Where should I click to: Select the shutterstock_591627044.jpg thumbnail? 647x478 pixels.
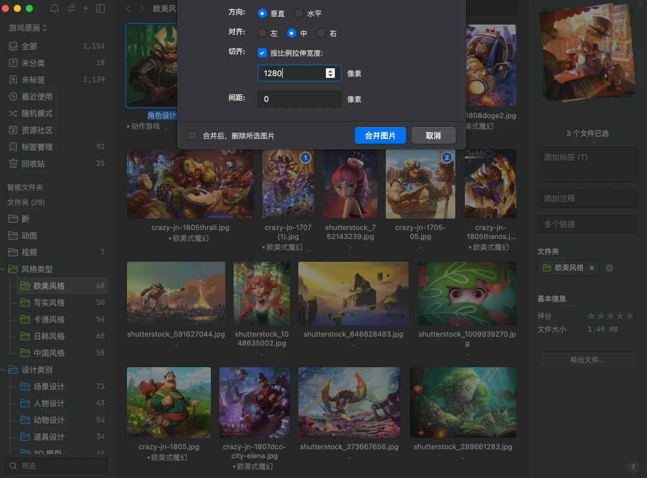point(176,294)
